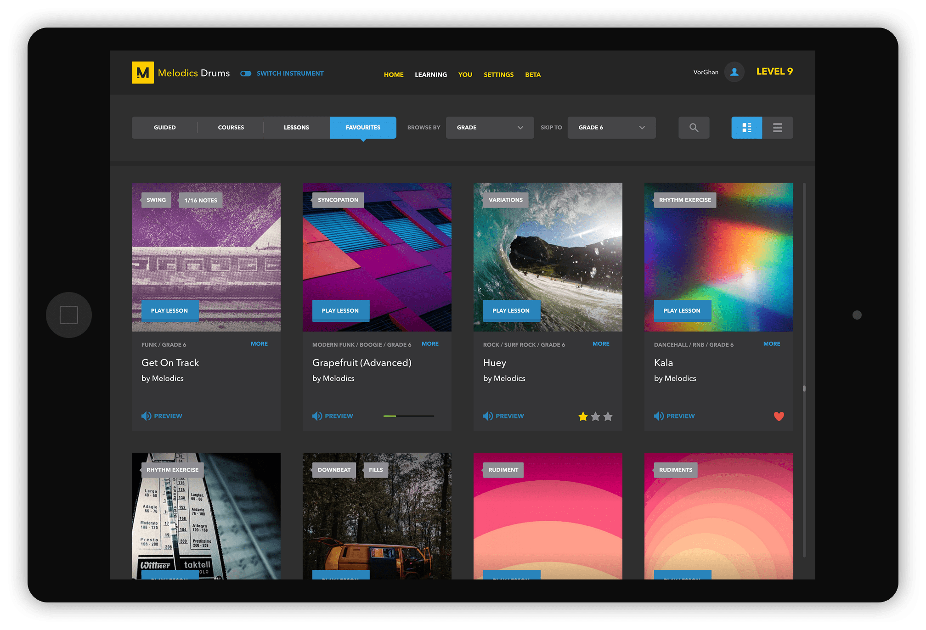
Task: Preview the Grapefruit (Advanced) audio
Action: [333, 416]
